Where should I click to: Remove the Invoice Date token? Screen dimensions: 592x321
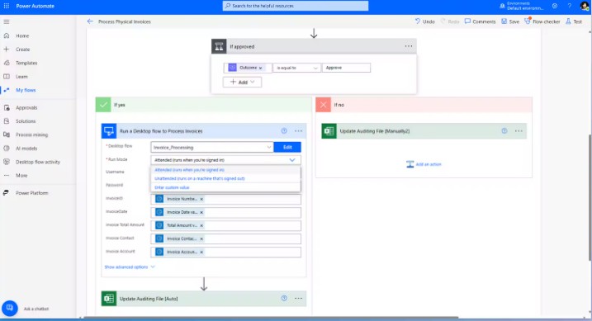[201, 212]
